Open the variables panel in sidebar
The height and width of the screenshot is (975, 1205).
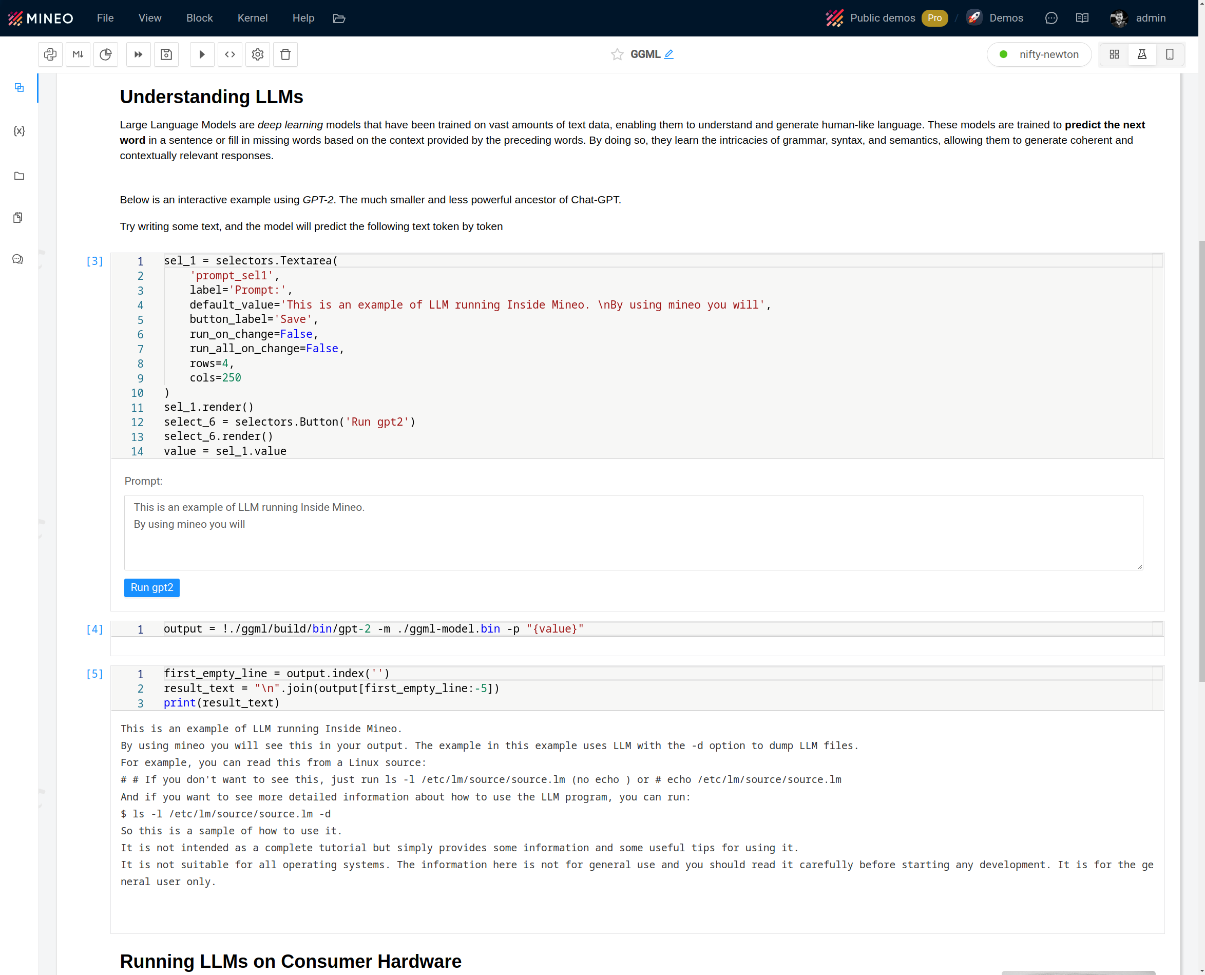19,131
